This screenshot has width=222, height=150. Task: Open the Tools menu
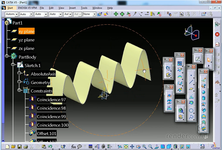(x=84, y=8)
